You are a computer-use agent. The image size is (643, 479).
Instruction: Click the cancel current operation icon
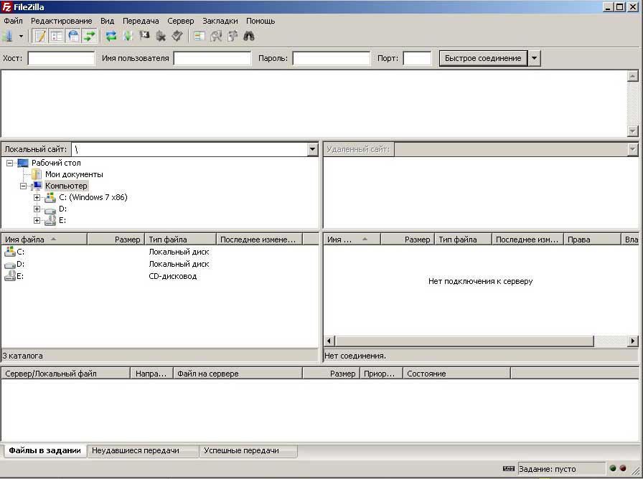pos(144,36)
